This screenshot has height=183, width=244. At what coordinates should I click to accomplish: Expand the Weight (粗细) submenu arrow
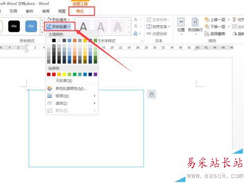(x=95, y=96)
